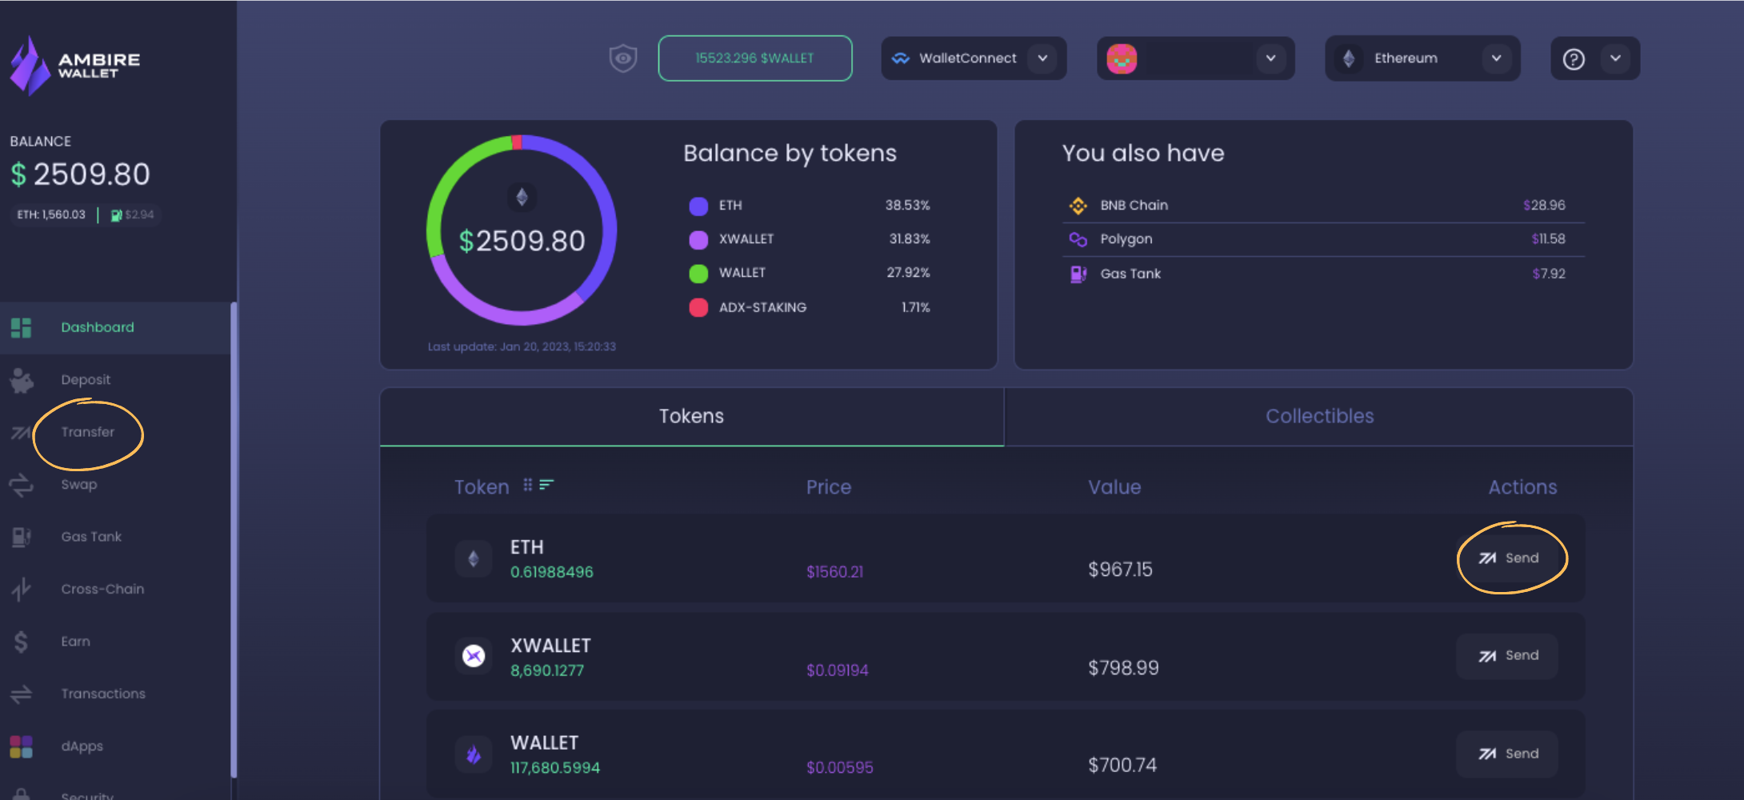The width and height of the screenshot is (1744, 800).
Task: Click the ADX-STAKING red legend swatch
Action: click(698, 307)
